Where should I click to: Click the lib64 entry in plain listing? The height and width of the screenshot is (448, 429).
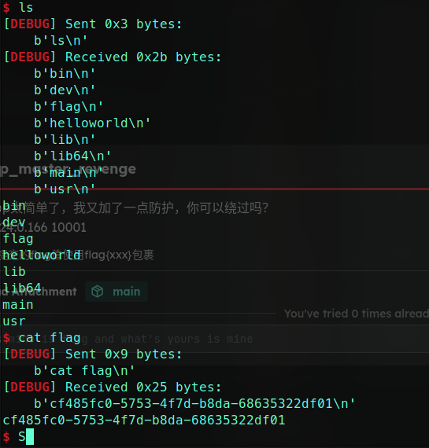22,288
